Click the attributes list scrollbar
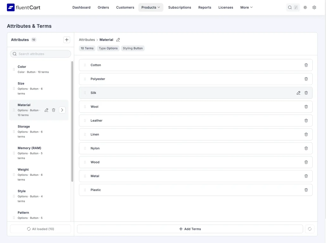This screenshot has height=243, width=326. coord(72,122)
